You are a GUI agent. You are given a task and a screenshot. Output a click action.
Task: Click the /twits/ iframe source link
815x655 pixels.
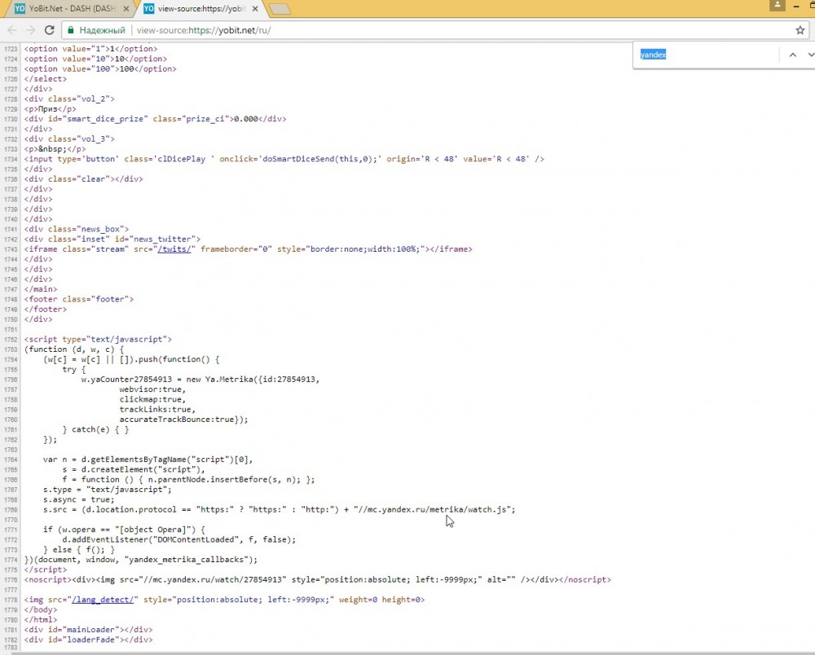[176, 249]
